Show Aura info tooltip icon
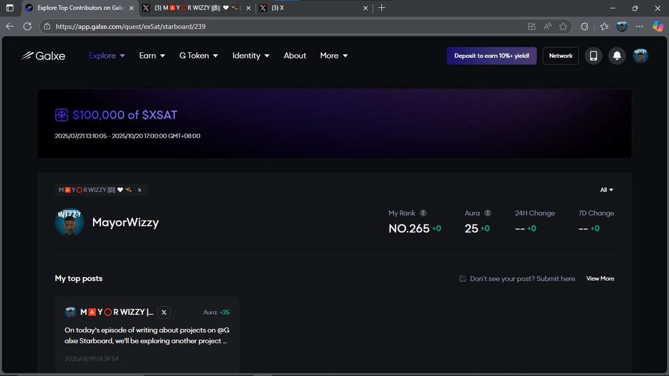 (x=488, y=213)
